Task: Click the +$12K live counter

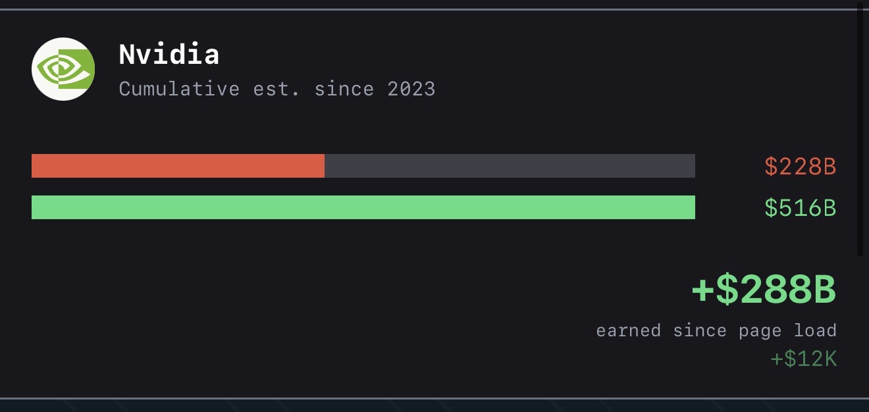Action: (x=803, y=359)
